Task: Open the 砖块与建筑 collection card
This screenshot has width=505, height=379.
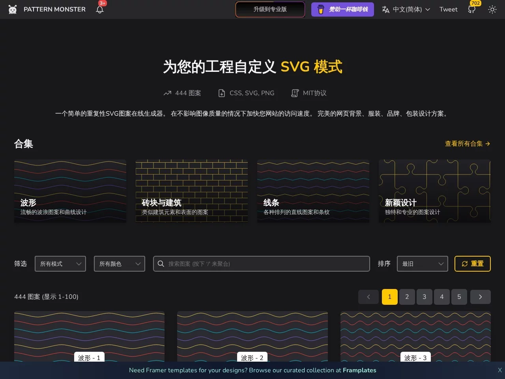Action: point(192,191)
